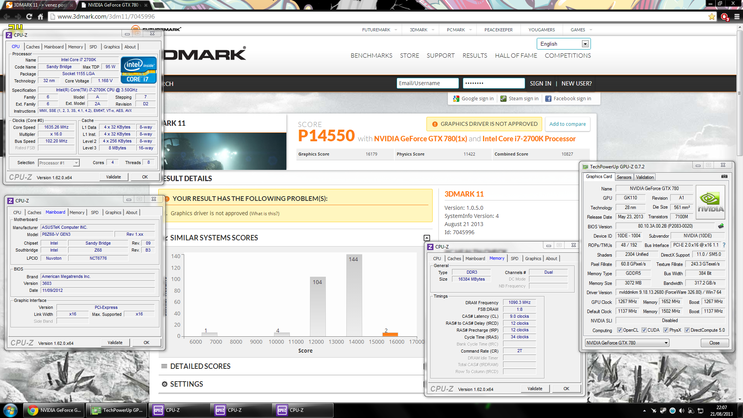Open the NVIDIA GeForce GTX 780 GPU selector
This screenshot has height=418, width=743.
pos(627,343)
